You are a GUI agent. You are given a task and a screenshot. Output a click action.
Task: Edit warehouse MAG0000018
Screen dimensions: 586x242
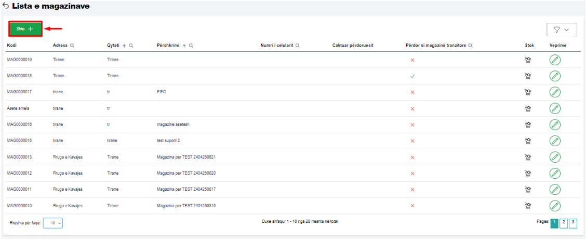point(555,76)
